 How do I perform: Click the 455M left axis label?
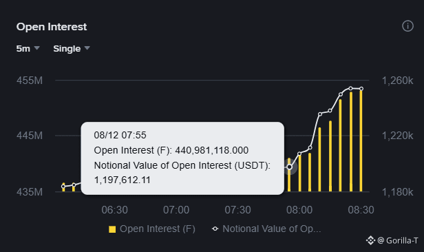[30, 81]
